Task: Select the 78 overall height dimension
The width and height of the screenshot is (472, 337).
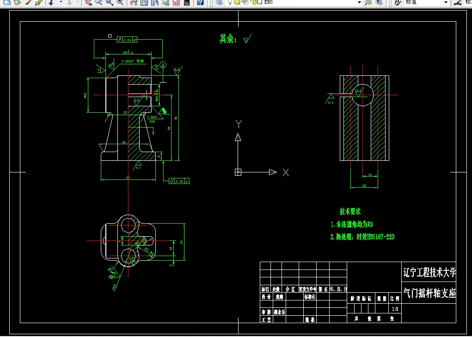Action: point(176,118)
